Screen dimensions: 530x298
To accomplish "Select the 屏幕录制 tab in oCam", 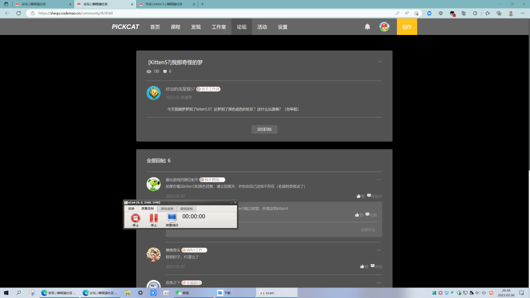I will 147,209.
